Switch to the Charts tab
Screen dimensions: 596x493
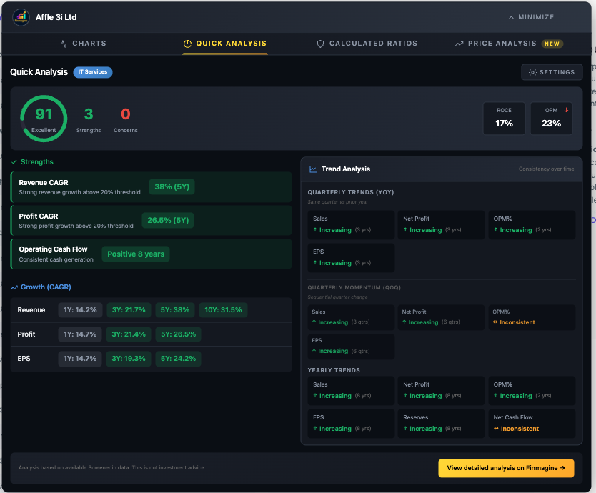(84, 43)
